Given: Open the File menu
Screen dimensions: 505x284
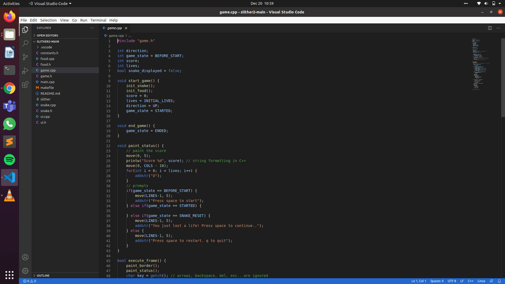Looking at the screenshot, I should pyautogui.click(x=23, y=20).
